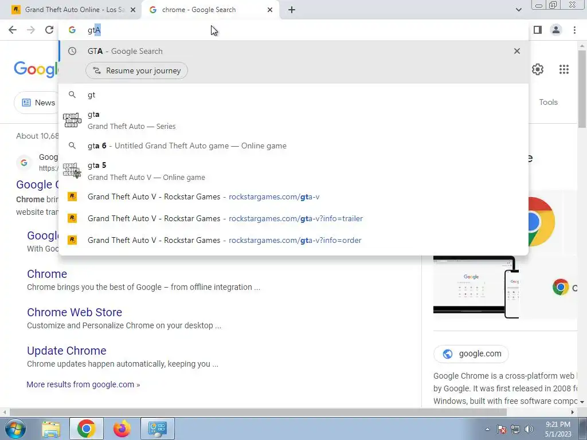Open the search Tools option
587x440 pixels.
[x=548, y=102]
